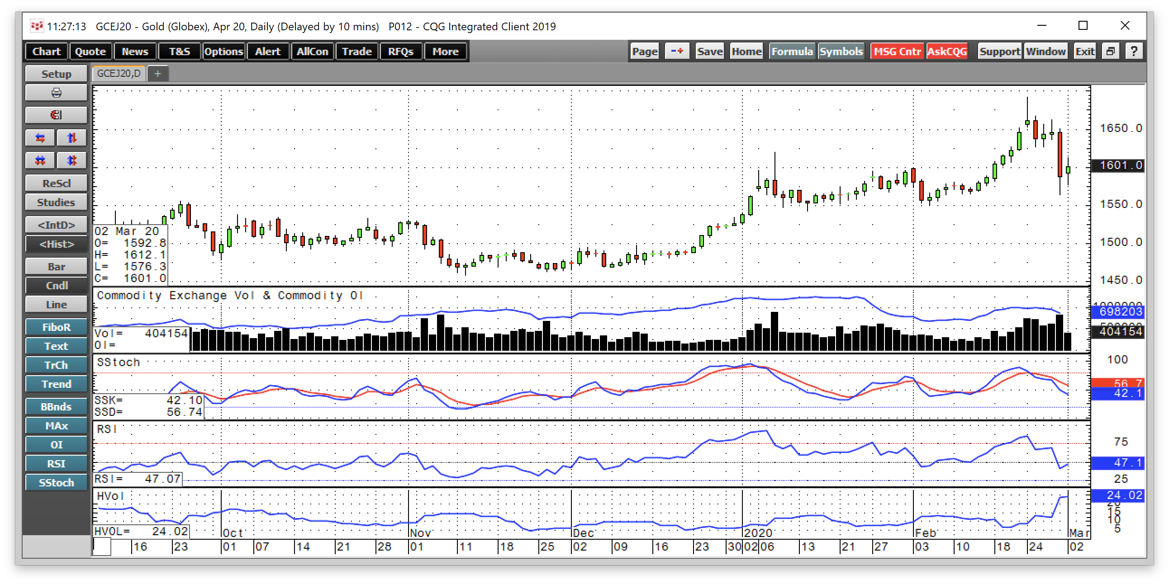The image size is (1169, 584).
Task: Click the restore-windows icon beside Exit
Action: [1111, 51]
